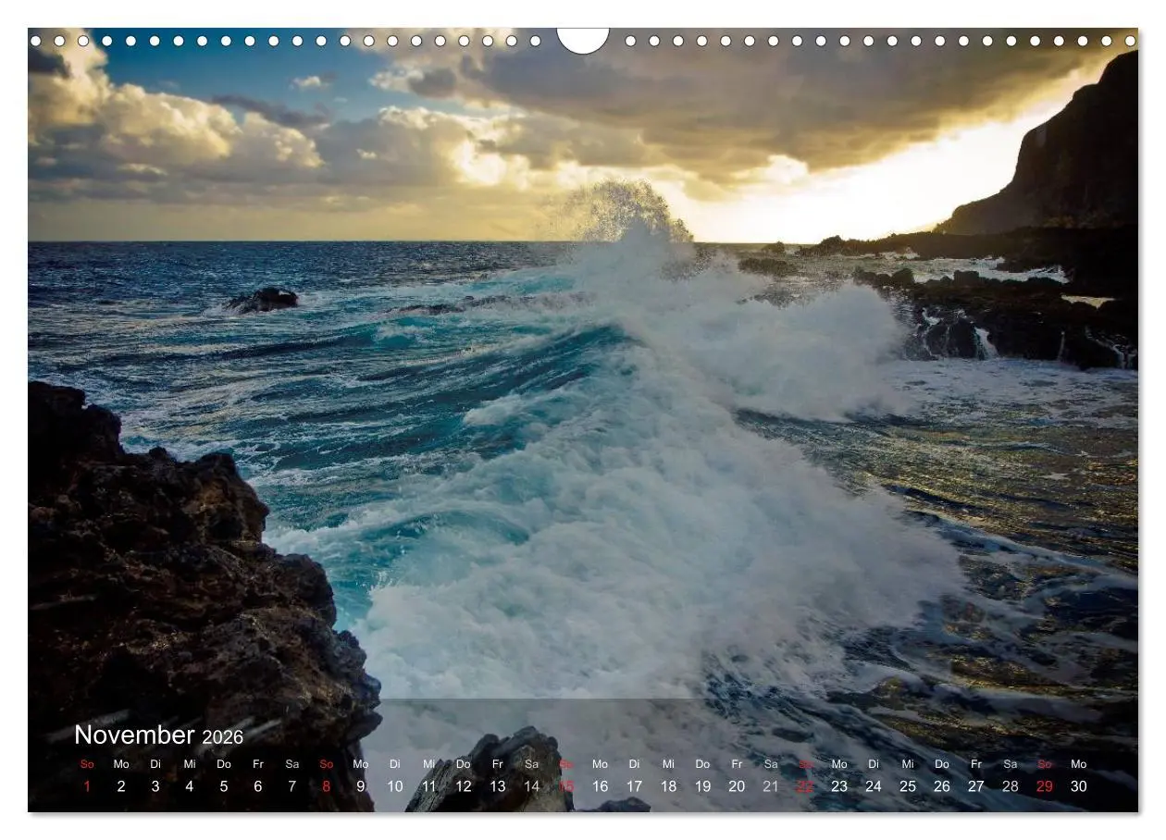Select date 20 in the calendar row
The width and height of the screenshot is (1166, 840).
[x=738, y=786]
